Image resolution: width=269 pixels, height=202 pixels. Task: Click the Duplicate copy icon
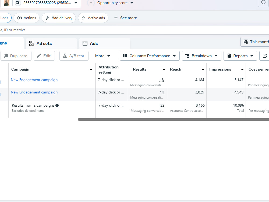6,56
